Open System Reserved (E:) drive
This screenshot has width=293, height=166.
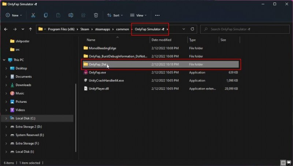[x=30, y=135]
